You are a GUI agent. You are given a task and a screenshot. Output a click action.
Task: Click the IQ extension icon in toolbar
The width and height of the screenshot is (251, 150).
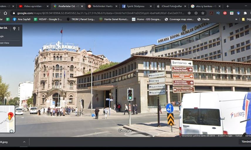[218, 13]
